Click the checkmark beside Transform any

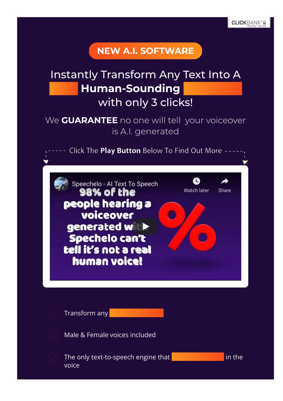click(x=53, y=314)
